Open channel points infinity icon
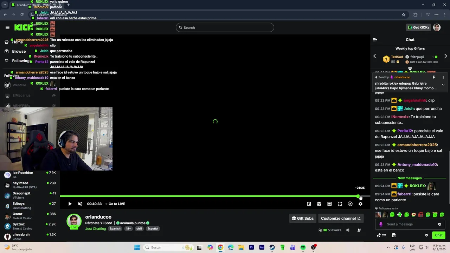 (x=381, y=235)
